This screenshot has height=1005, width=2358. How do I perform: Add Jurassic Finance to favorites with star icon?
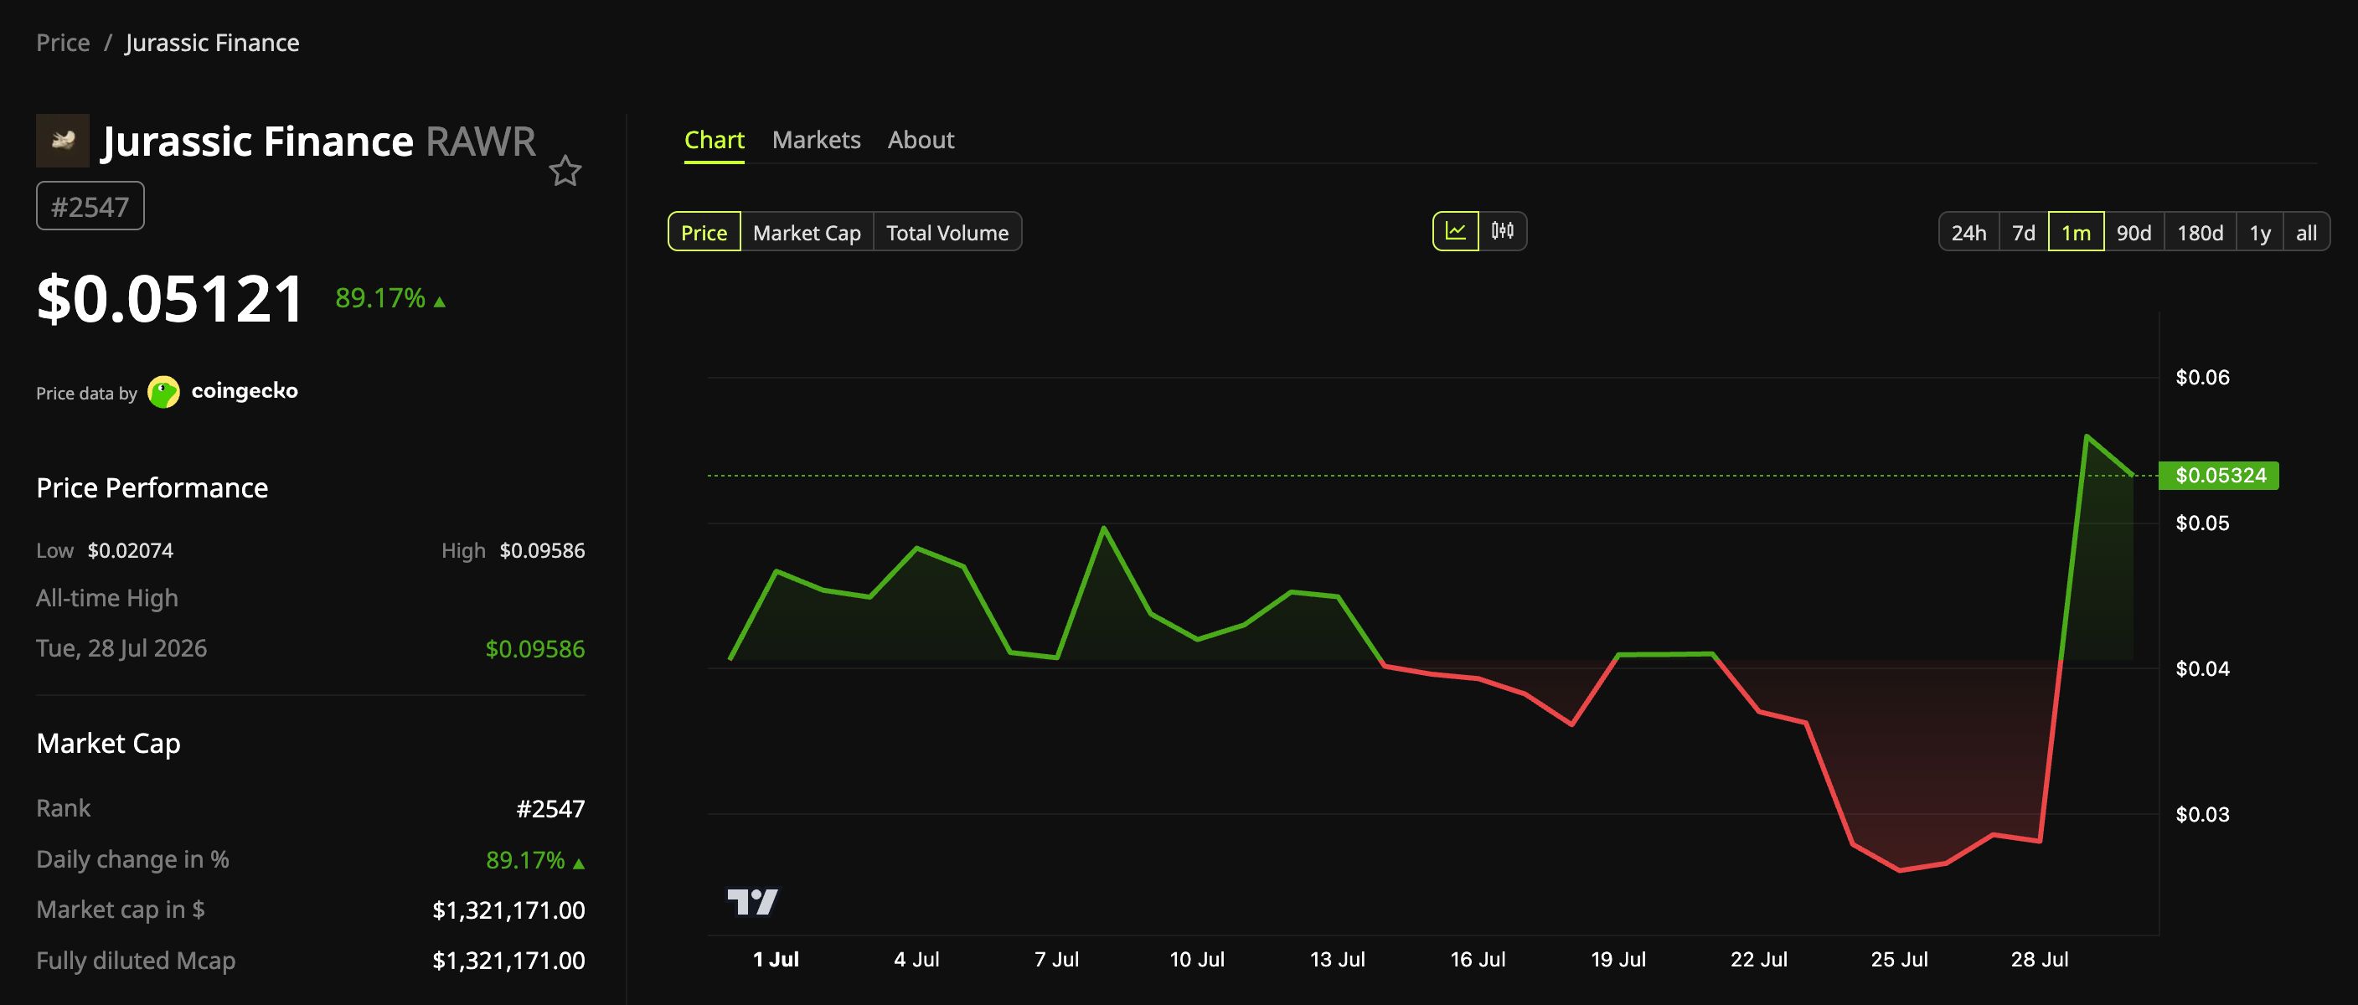tap(565, 171)
